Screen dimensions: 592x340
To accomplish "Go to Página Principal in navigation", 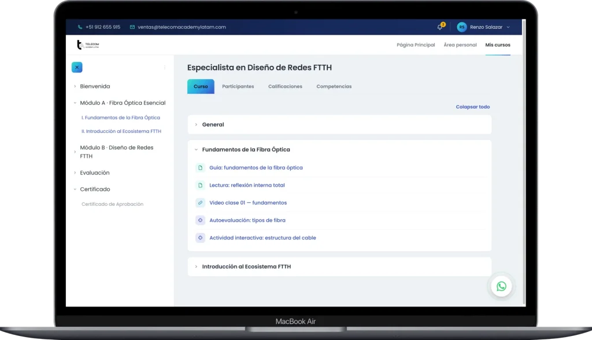I will click(416, 45).
